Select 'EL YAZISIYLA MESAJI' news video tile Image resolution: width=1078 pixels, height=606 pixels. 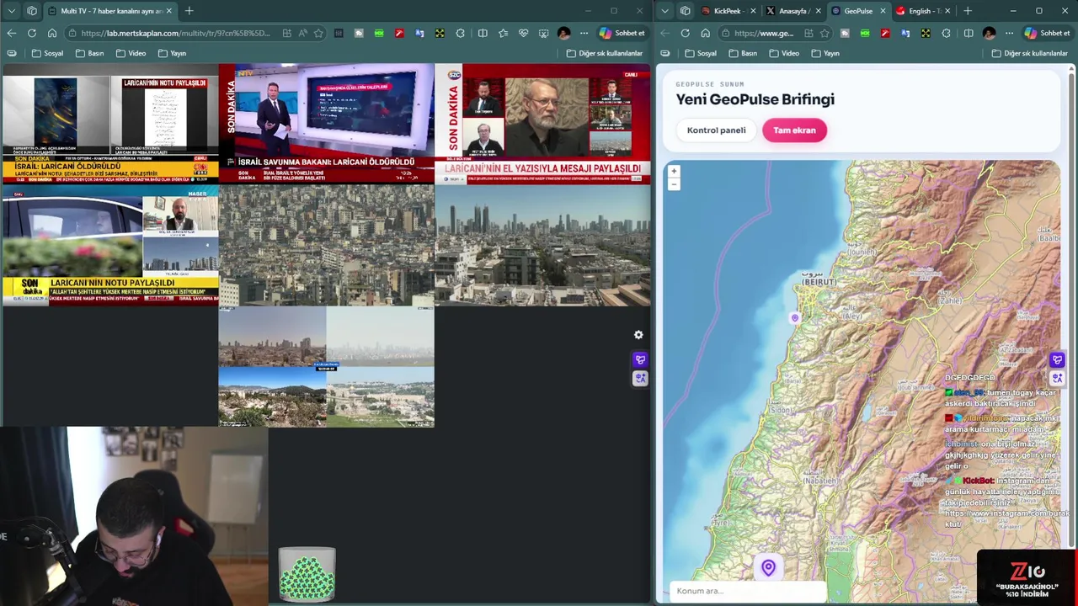point(542,123)
